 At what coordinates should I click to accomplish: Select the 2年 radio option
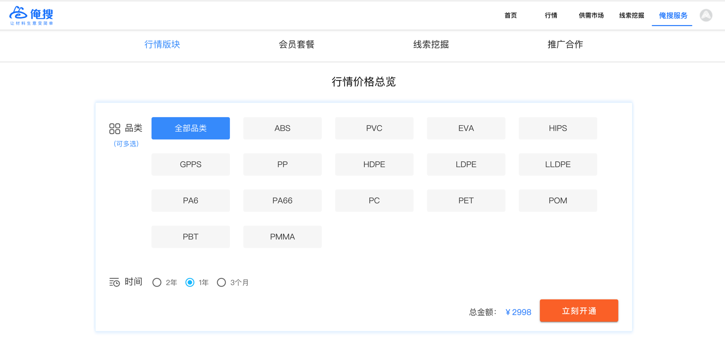[157, 282]
